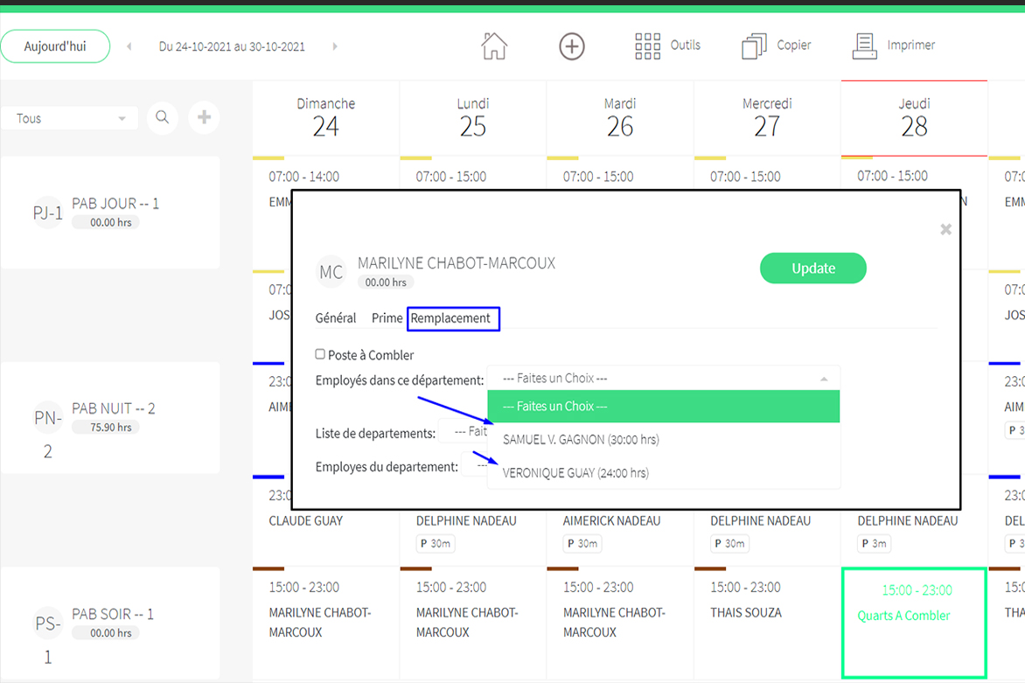The image size is (1025, 683).
Task: Open the Employes du departement dropdown
Action: click(475, 465)
